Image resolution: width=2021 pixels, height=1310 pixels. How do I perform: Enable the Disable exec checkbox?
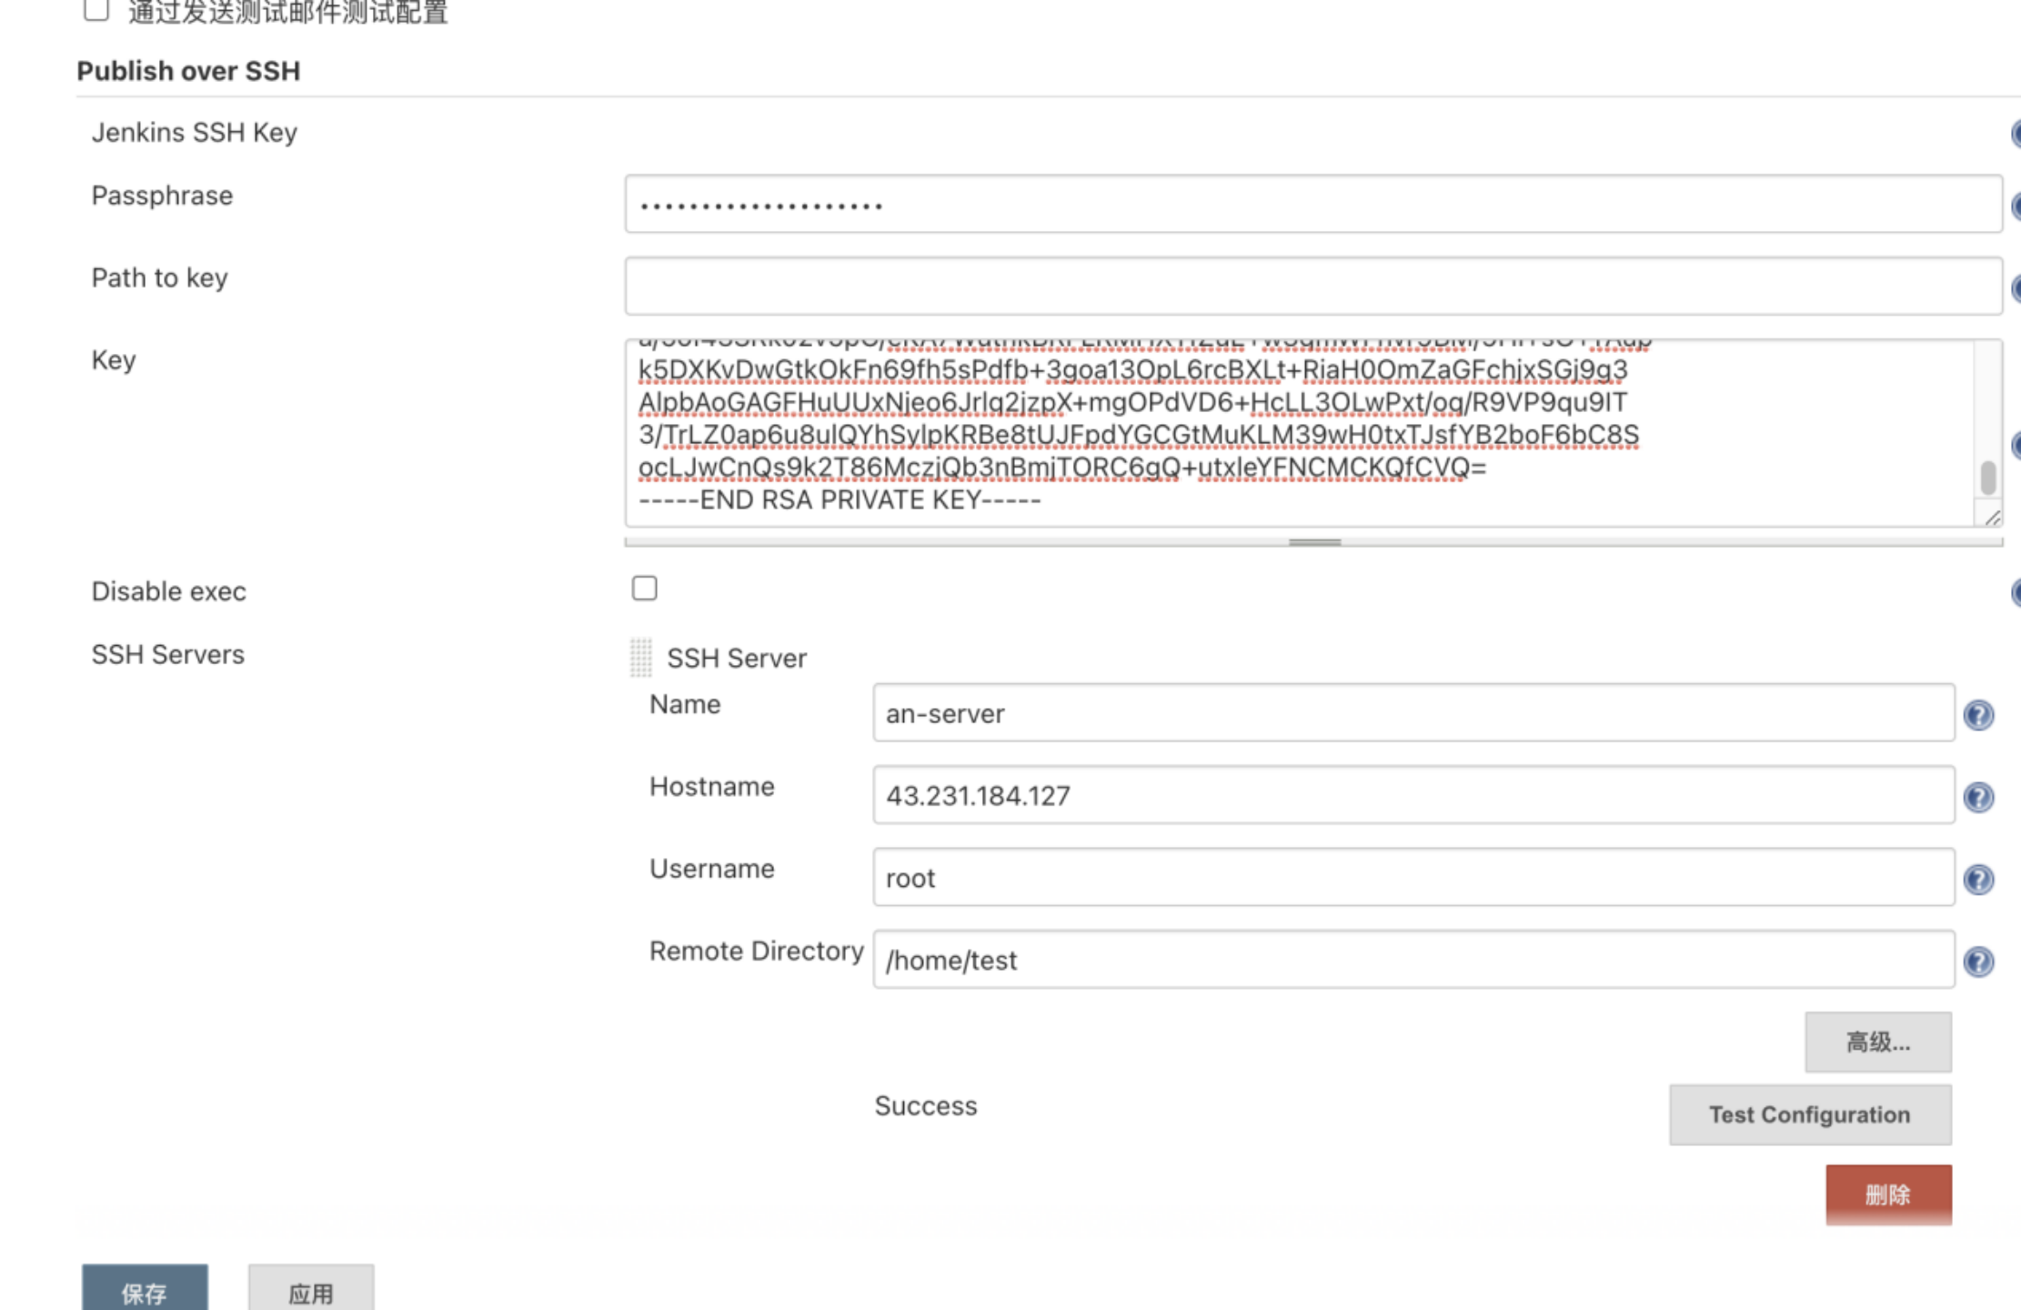pyautogui.click(x=644, y=589)
